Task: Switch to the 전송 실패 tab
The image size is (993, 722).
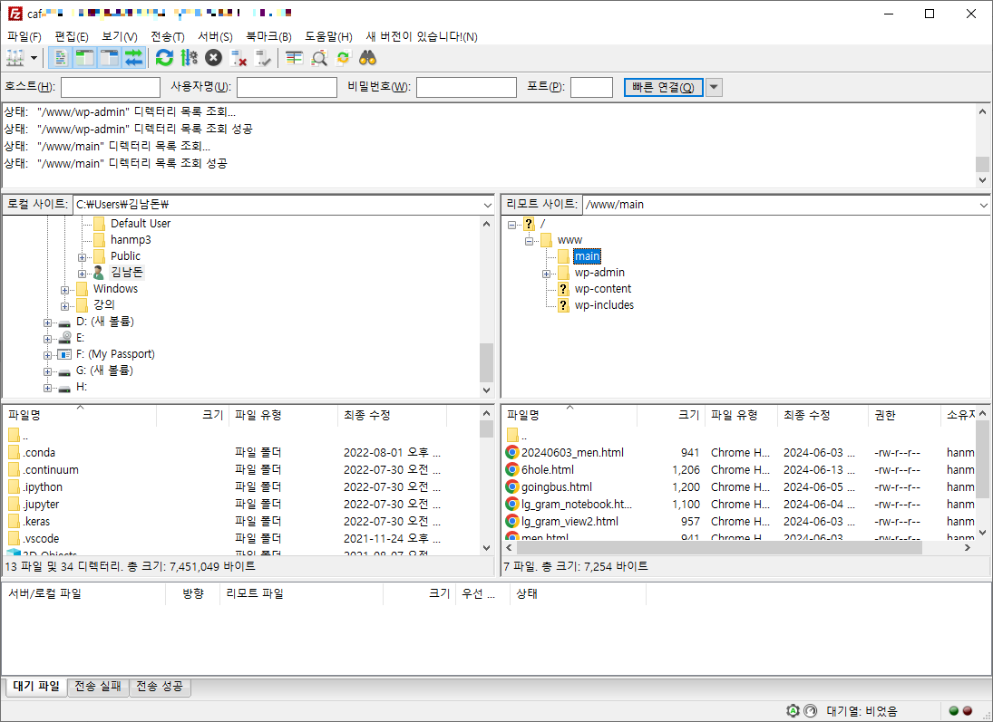Action: tap(98, 687)
